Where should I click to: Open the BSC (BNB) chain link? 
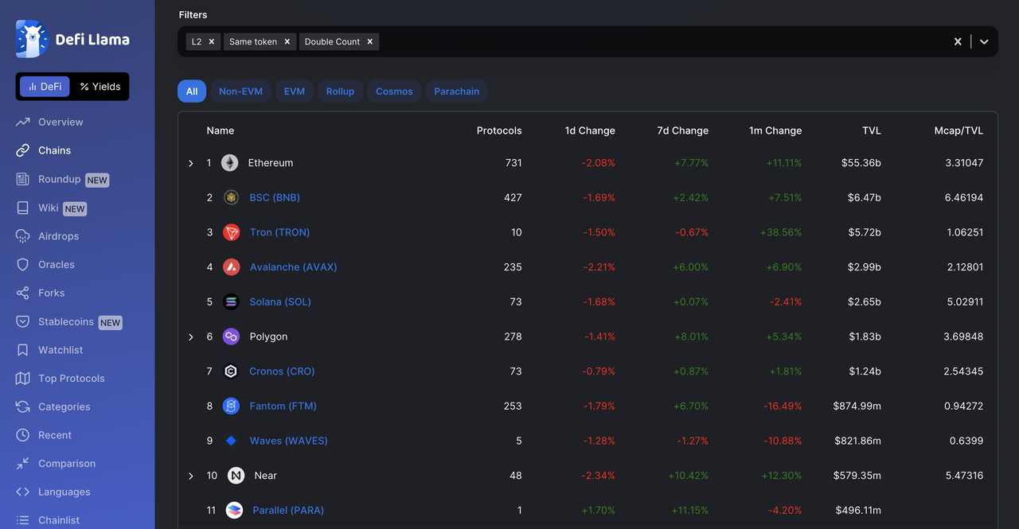[275, 197]
